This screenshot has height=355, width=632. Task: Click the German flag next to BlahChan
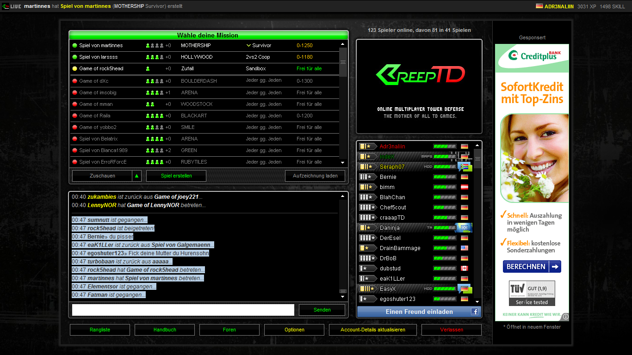click(465, 197)
